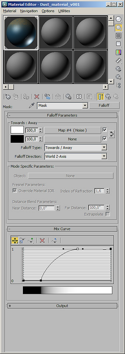Expand the Output rollout
Viewport: 125px width, 354px height.
[x=62, y=306]
